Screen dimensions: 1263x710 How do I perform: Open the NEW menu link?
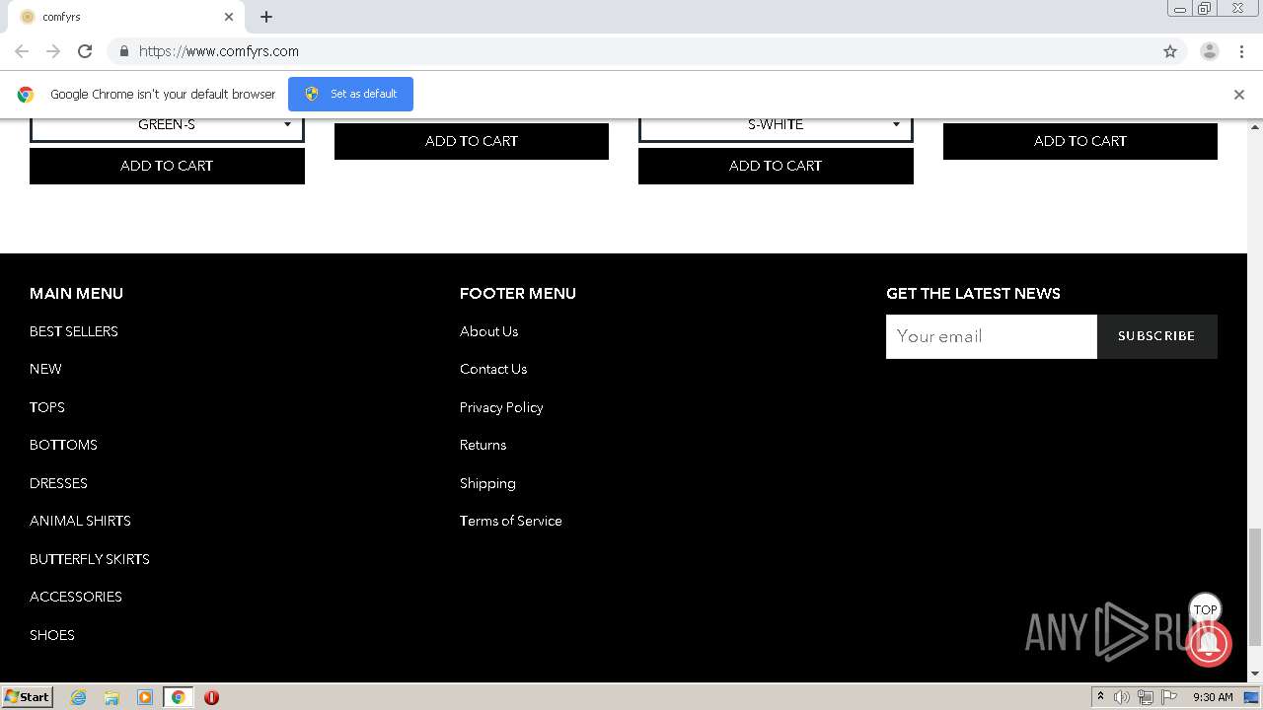(x=45, y=369)
